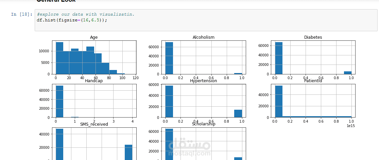Click the Hypertension histogram title
379x160 pixels.
(x=204, y=81)
